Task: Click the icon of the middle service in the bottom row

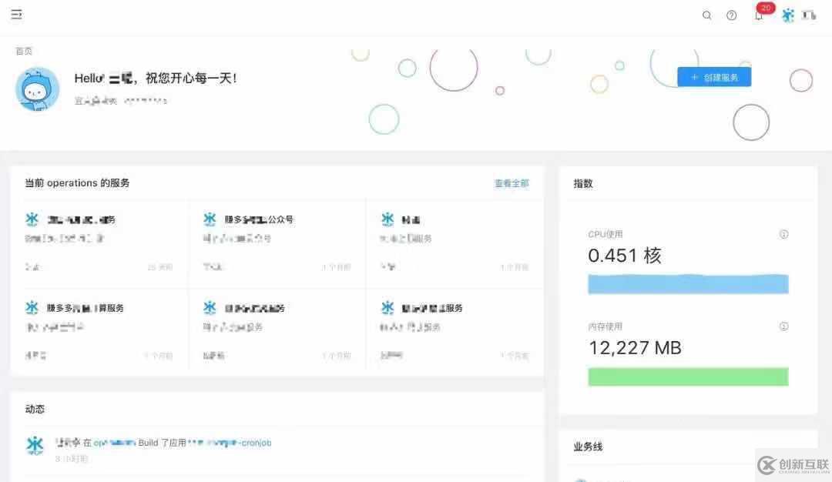Action: coord(210,307)
